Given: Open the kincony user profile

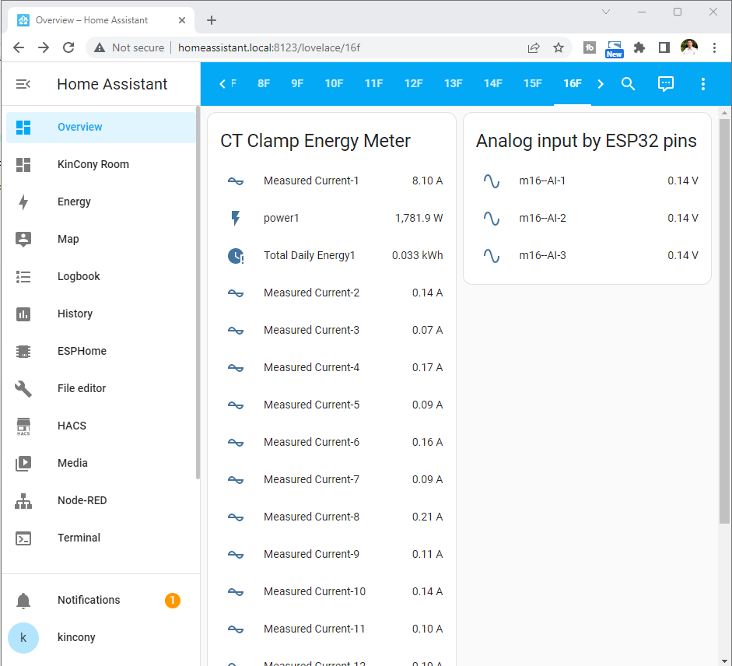Looking at the screenshot, I should click(76, 637).
